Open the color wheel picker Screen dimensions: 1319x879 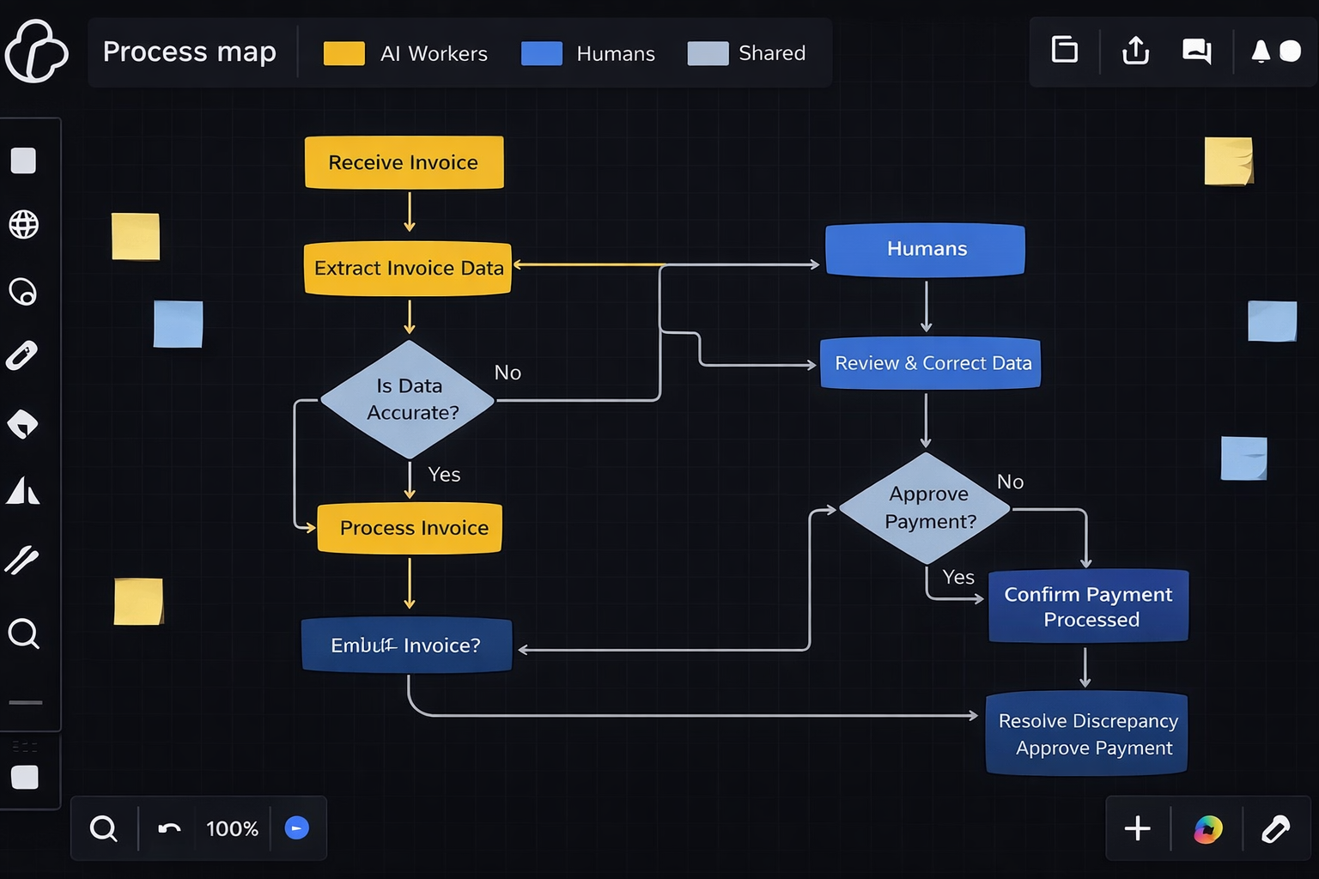1207,828
